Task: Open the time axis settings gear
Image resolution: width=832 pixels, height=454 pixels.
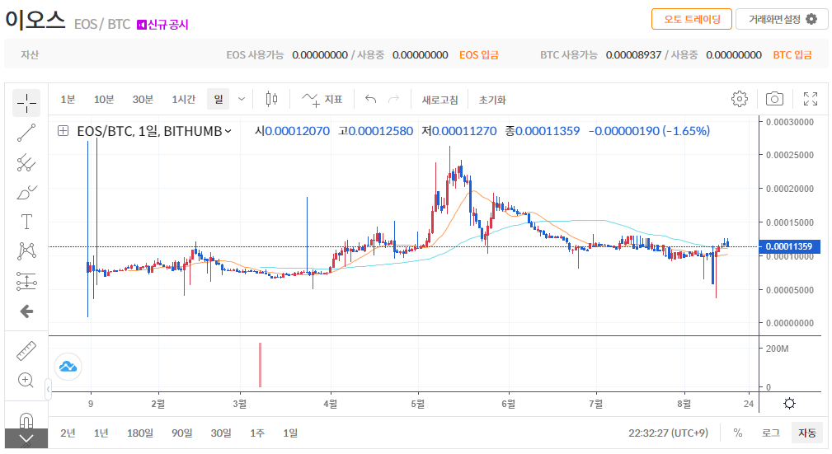Action: click(x=790, y=404)
